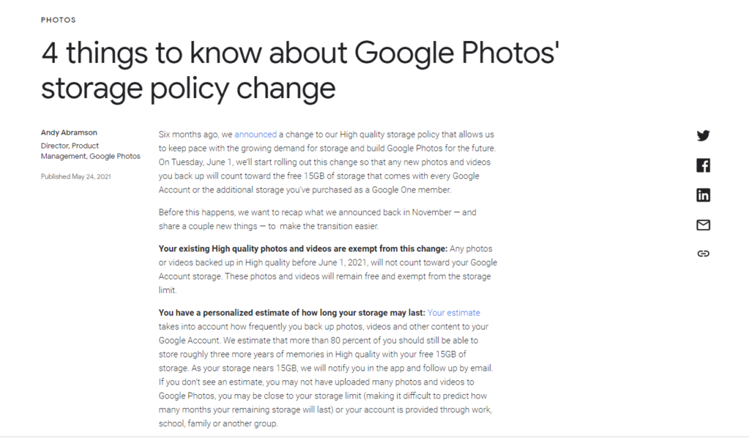Click bold text about existing High quality photos
The image size is (749, 438).
[303, 249]
